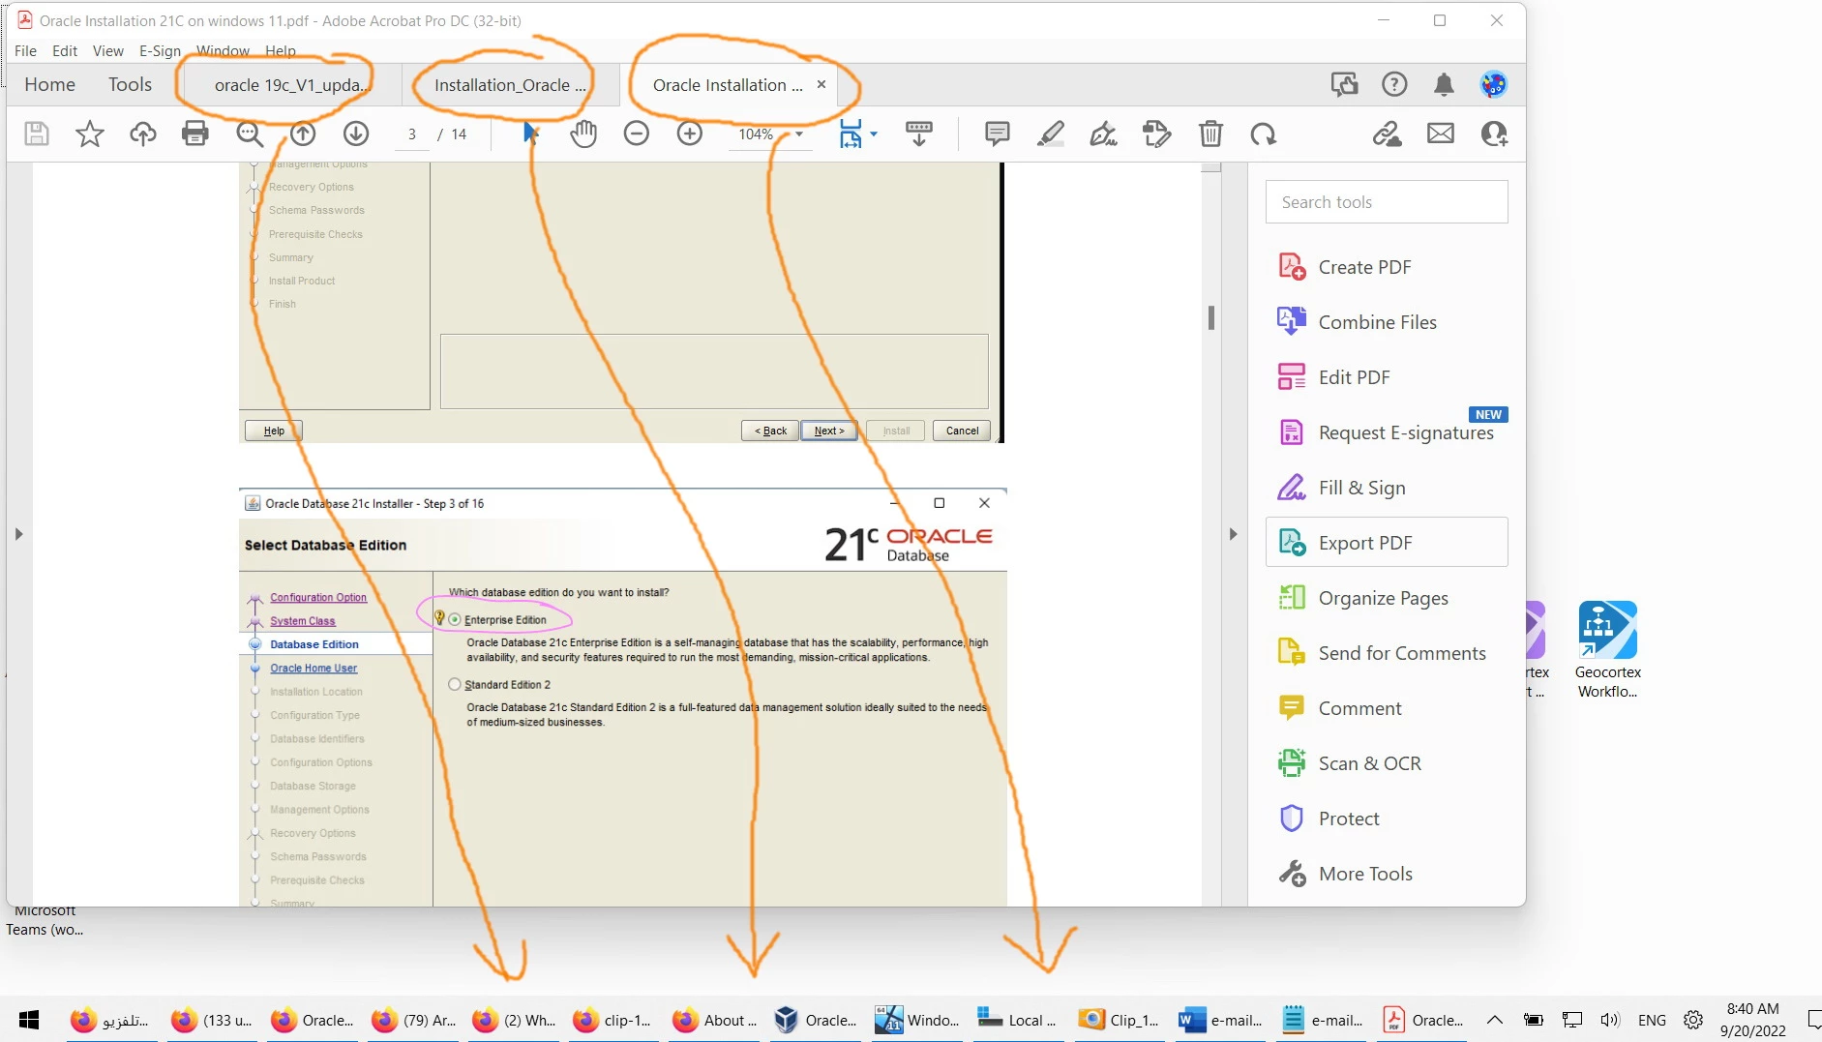Open the File menu

tap(25, 50)
